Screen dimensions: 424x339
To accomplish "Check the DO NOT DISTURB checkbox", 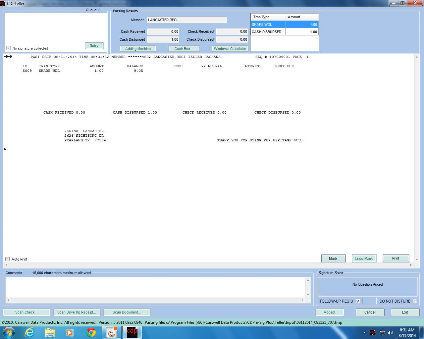I will pos(415,301).
